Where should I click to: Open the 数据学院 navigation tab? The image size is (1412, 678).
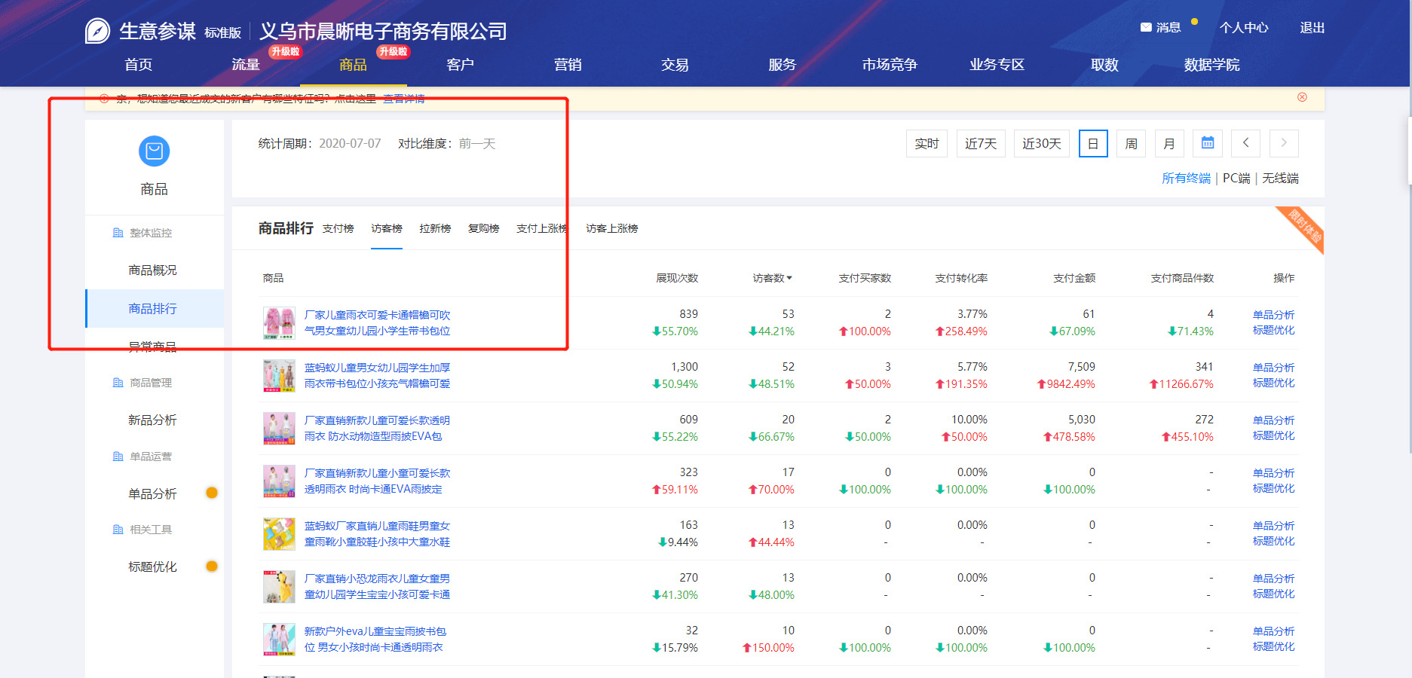[x=1211, y=65]
